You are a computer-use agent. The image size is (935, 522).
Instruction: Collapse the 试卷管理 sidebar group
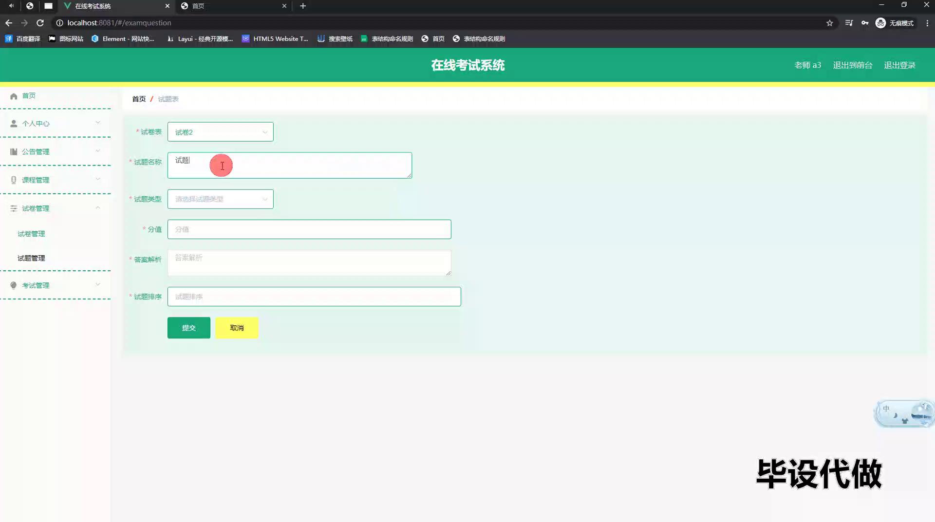pyautogui.click(x=56, y=208)
